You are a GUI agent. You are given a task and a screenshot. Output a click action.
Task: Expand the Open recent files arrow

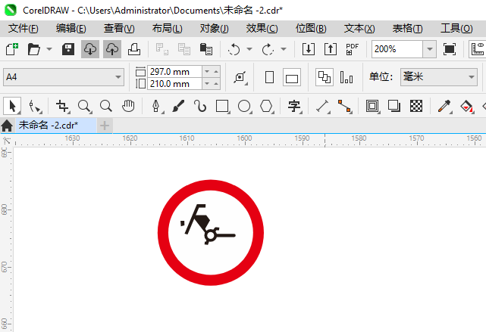tap(49, 49)
